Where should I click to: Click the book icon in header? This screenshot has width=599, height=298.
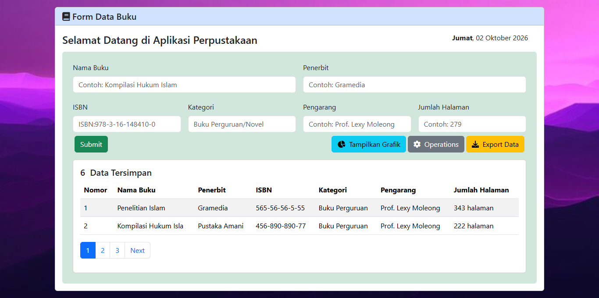point(66,17)
